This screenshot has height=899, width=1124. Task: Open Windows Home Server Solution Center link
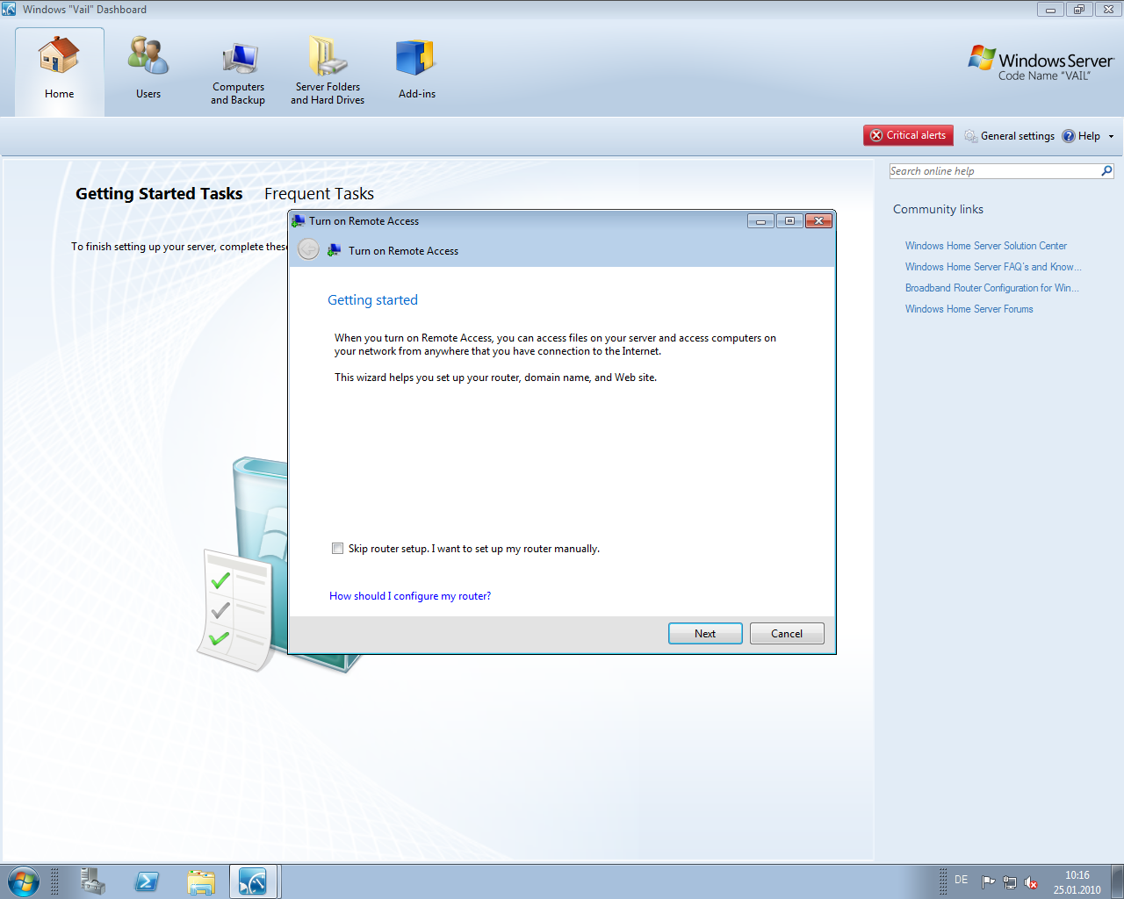[x=986, y=246]
